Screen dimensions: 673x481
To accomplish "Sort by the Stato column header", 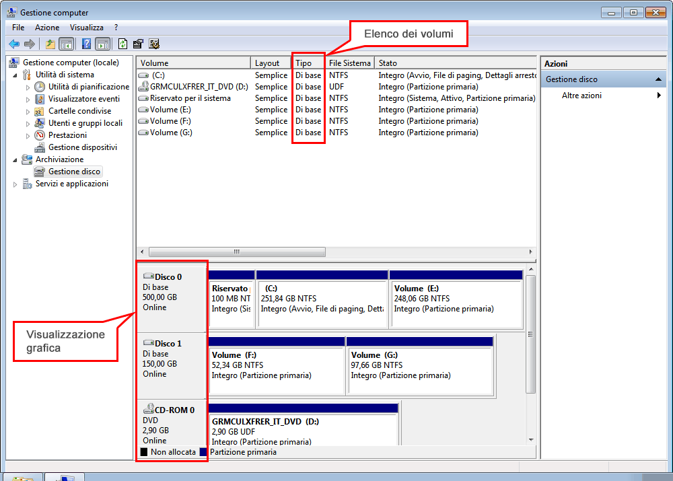I will (456, 63).
